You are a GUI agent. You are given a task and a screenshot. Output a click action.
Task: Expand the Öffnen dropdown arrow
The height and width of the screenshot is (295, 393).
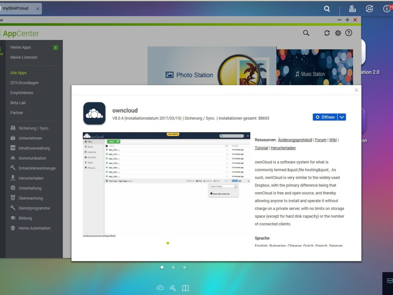tap(342, 117)
